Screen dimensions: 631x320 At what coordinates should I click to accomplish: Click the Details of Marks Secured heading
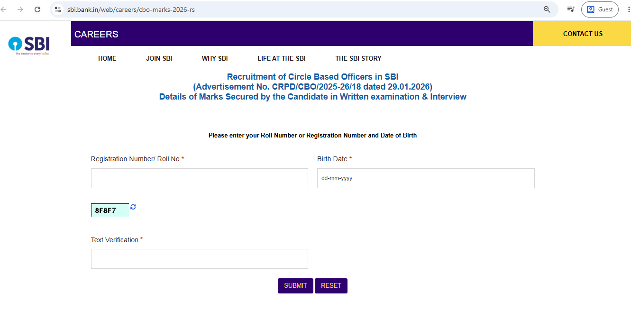click(x=313, y=97)
